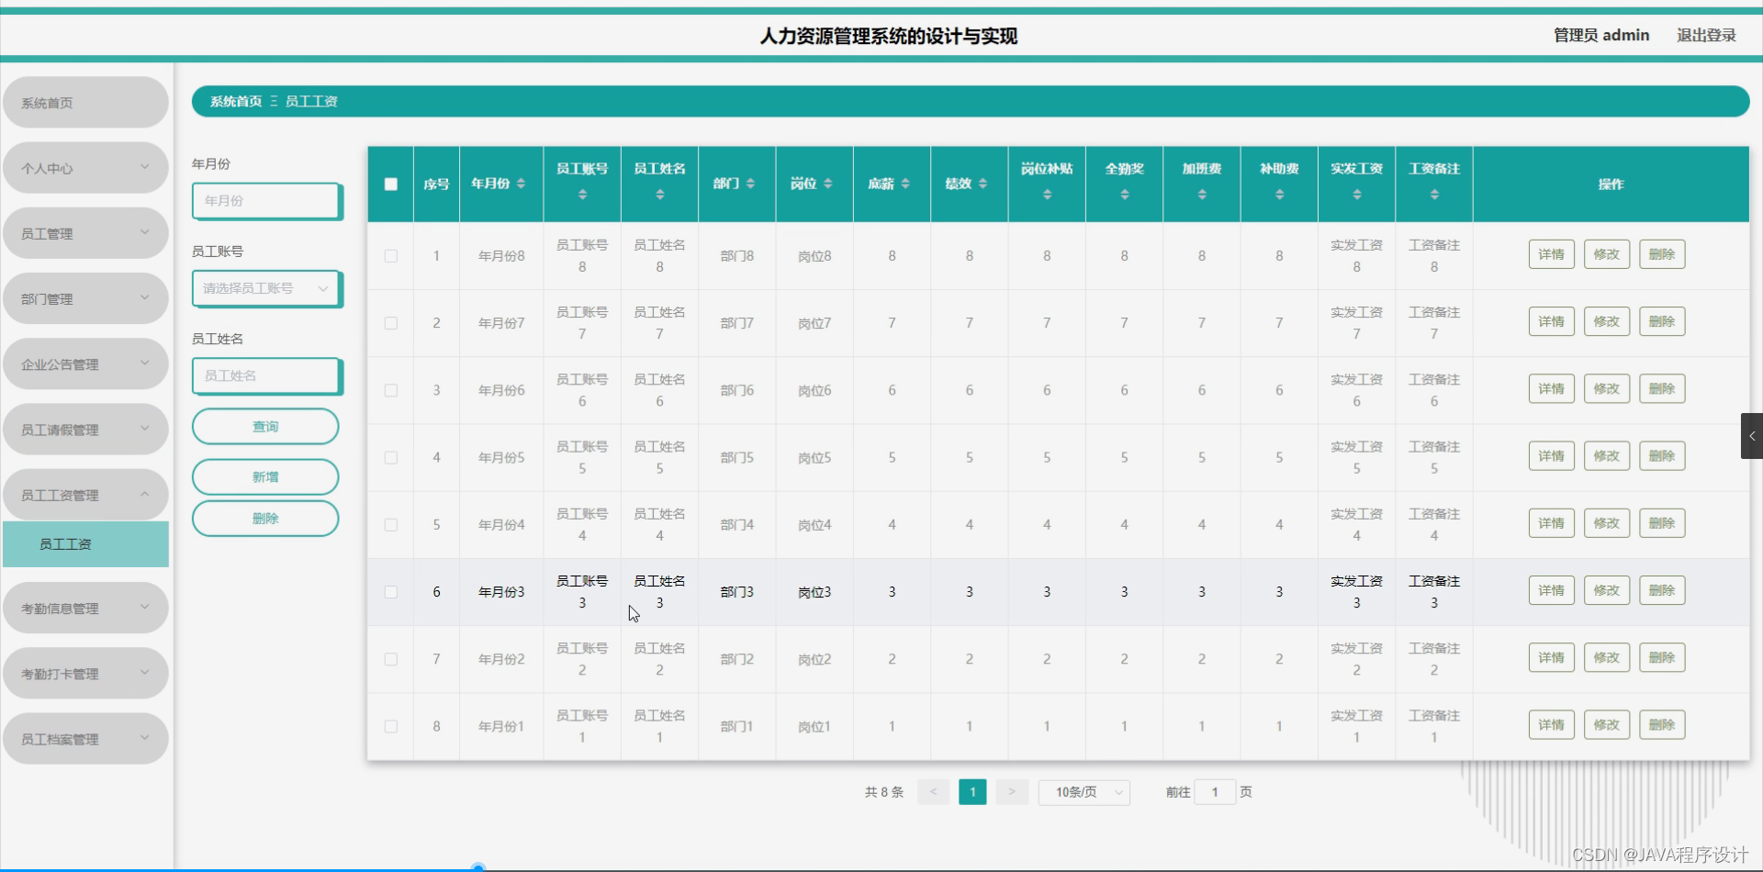Sort by 实发工资 column sort arrows
Screen dimensions: 1763x872
pos(1356,195)
